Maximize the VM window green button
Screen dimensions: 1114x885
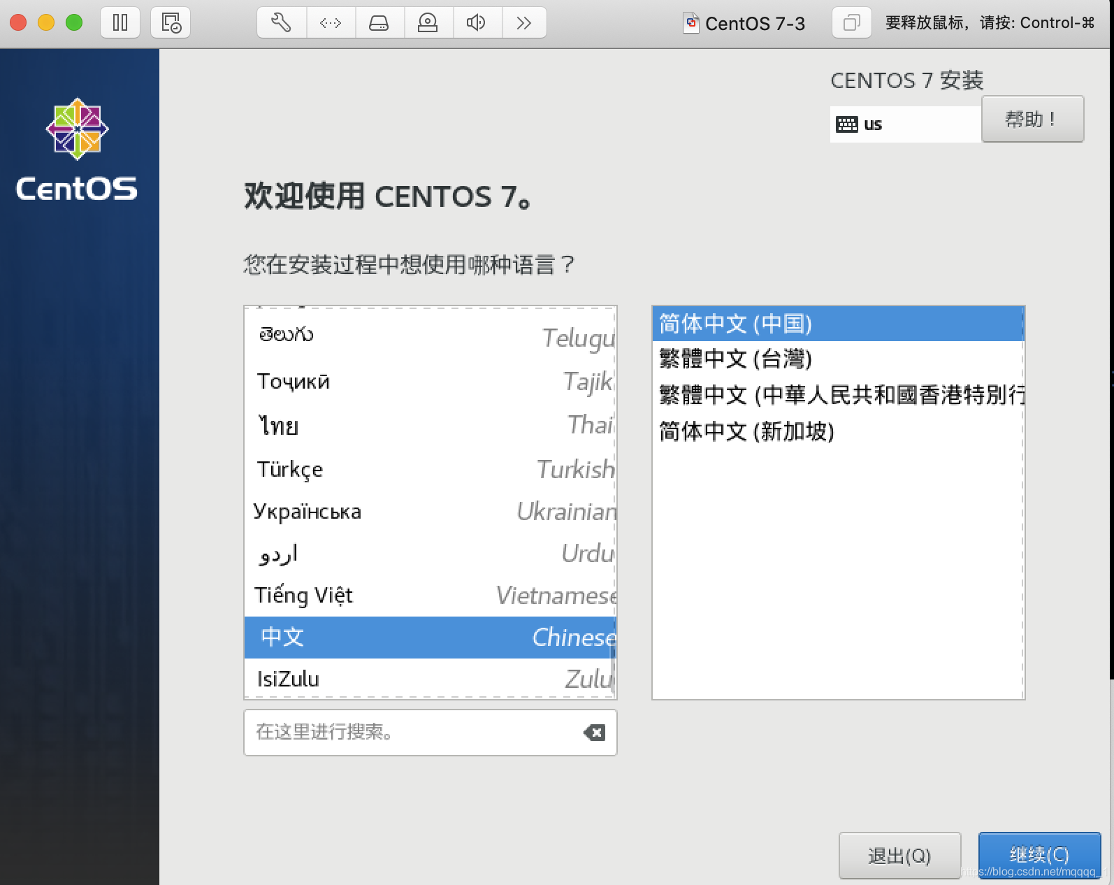(74, 23)
